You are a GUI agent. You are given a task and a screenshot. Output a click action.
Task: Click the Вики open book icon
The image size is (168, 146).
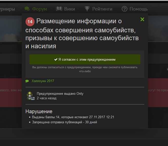59,9
